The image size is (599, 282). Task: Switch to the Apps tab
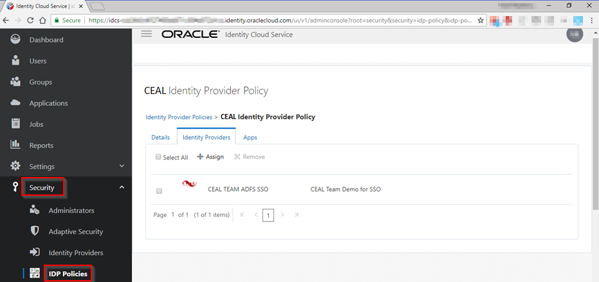250,138
